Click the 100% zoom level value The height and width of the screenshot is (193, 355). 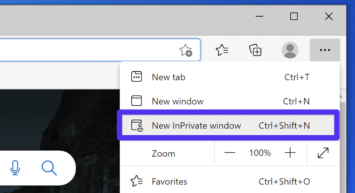[260, 153]
